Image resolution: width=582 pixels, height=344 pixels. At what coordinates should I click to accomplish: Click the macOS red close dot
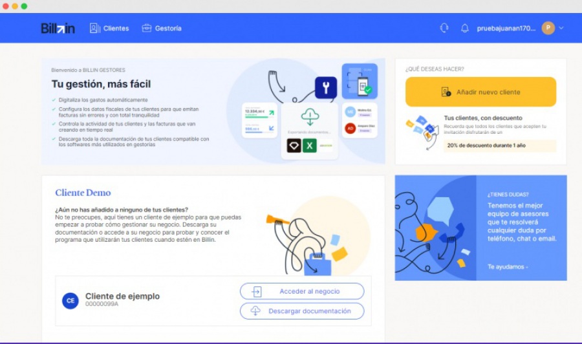[x=6, y=6]
